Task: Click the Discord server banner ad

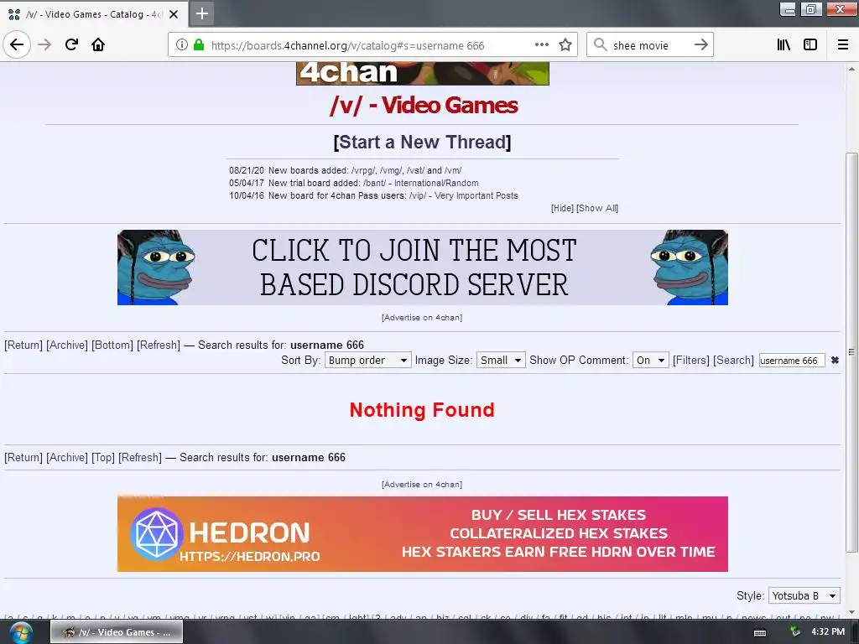Action: pyautogui.click(x=423, y=267)
